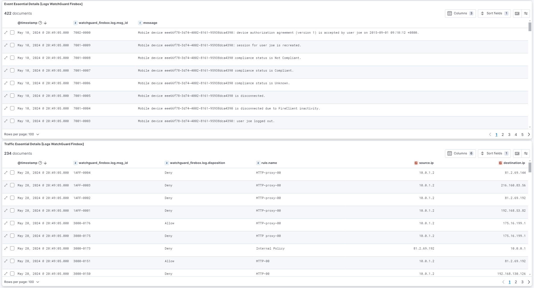Click the Traffic Essential Details panel title
Screen dimensions: 534x288
[x=44, y=144]
